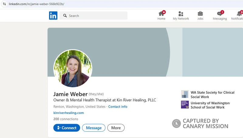Show Notifications via the bell icon
The width and height of the screenshot is (243, 138).
coord(239,14)
